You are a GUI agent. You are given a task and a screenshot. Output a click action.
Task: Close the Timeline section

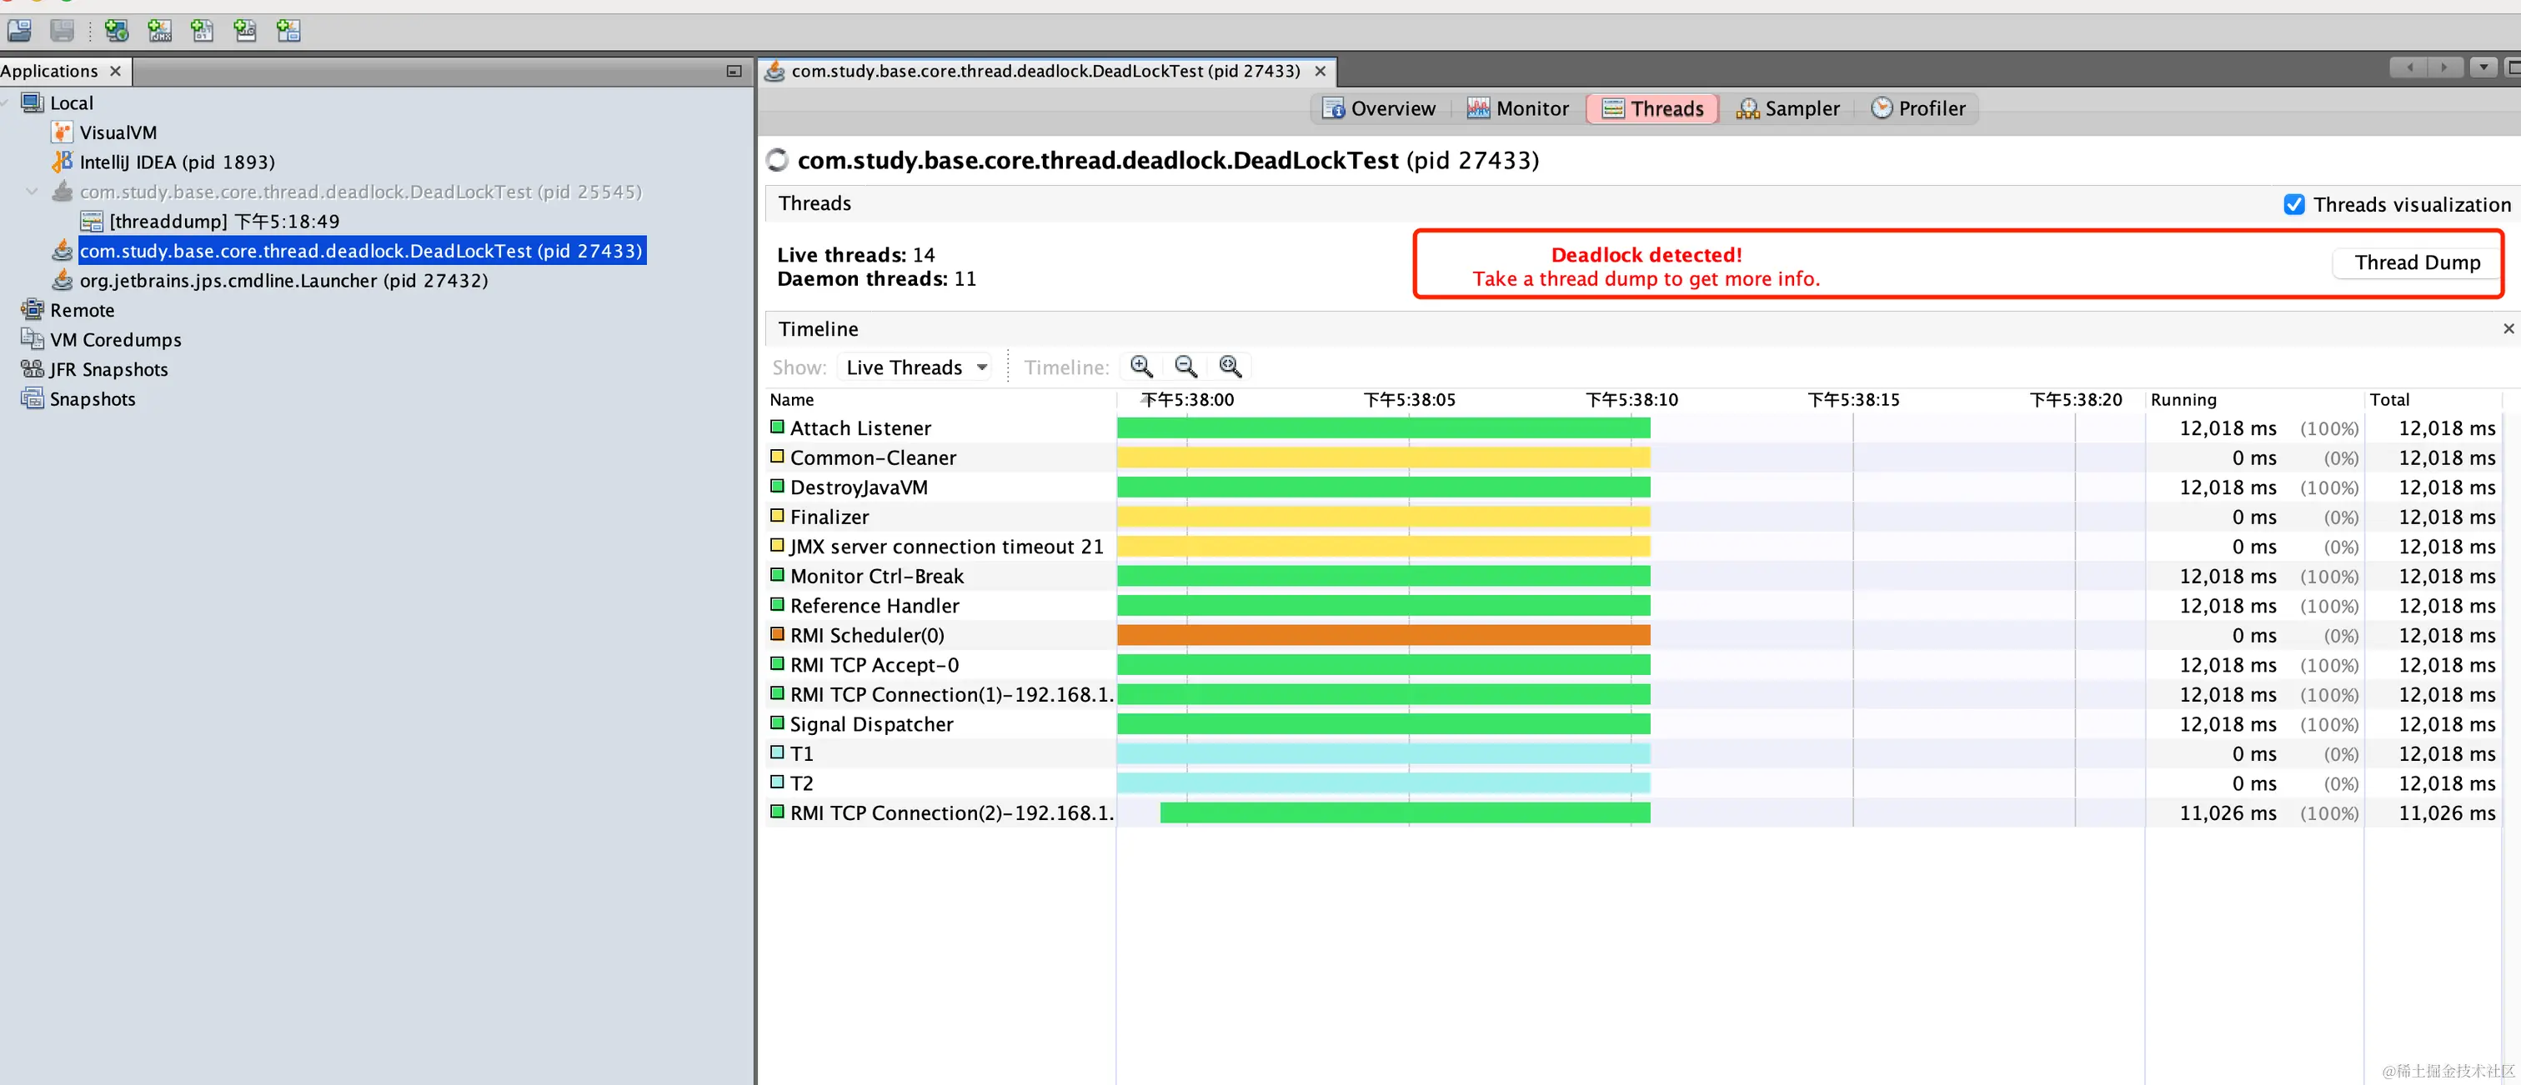[2508, 328]
